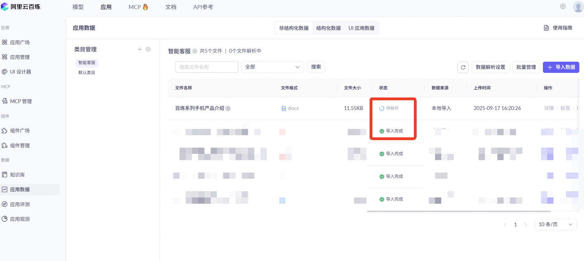Click the 知识库 book icon
Viewport: 584px width, 261px height.
click(5, 175)
